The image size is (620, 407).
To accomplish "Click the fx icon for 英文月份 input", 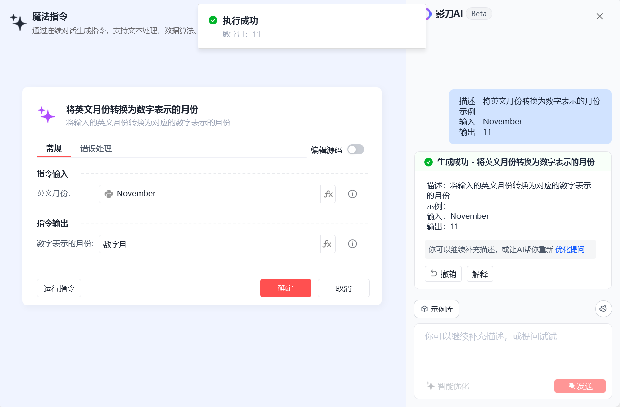I will click(x=328, y=194).
